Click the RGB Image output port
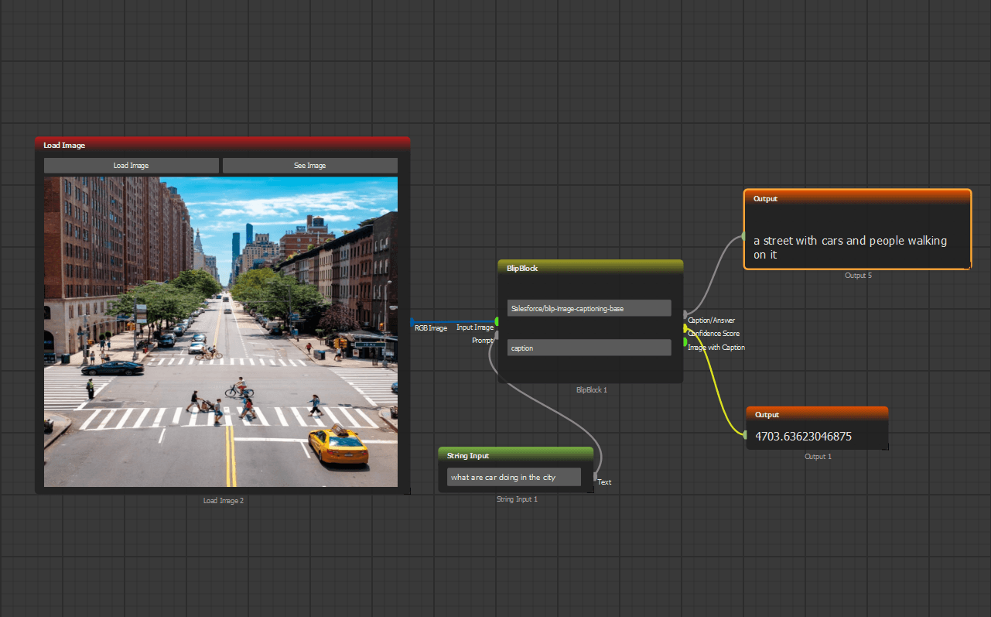This screenshot has width=991, height=617. (412, 321)
